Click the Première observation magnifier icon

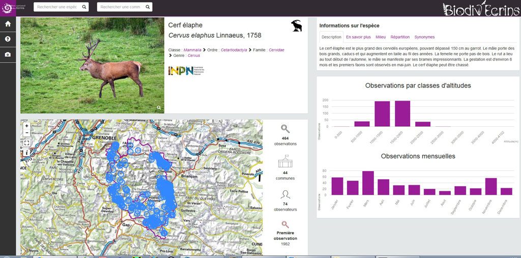click(x=285, y=224)
